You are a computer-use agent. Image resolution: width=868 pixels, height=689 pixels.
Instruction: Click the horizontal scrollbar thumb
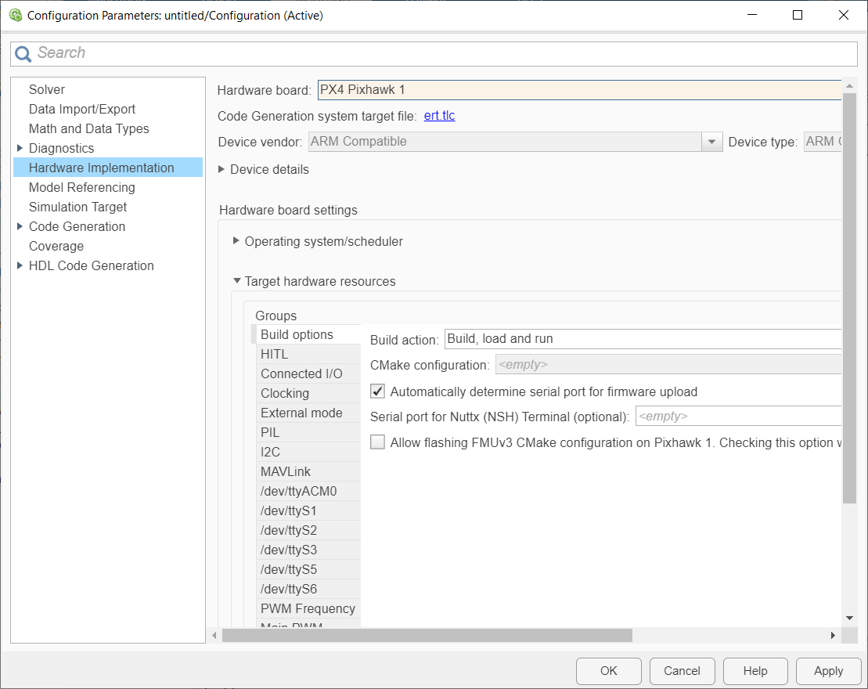[x=427, y=635]
